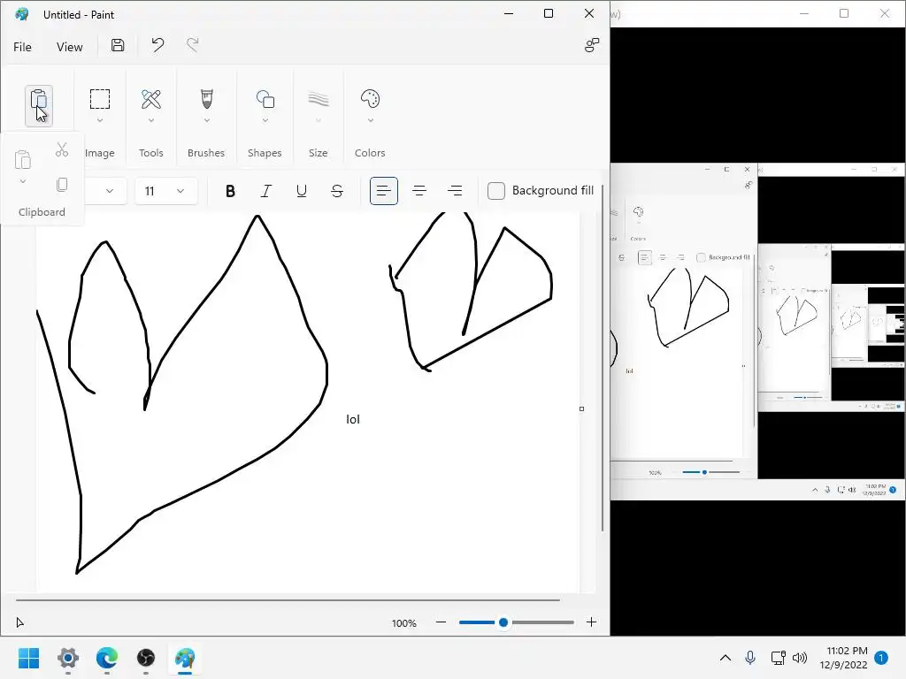Zoom out with the minus button

pos(441,622)
